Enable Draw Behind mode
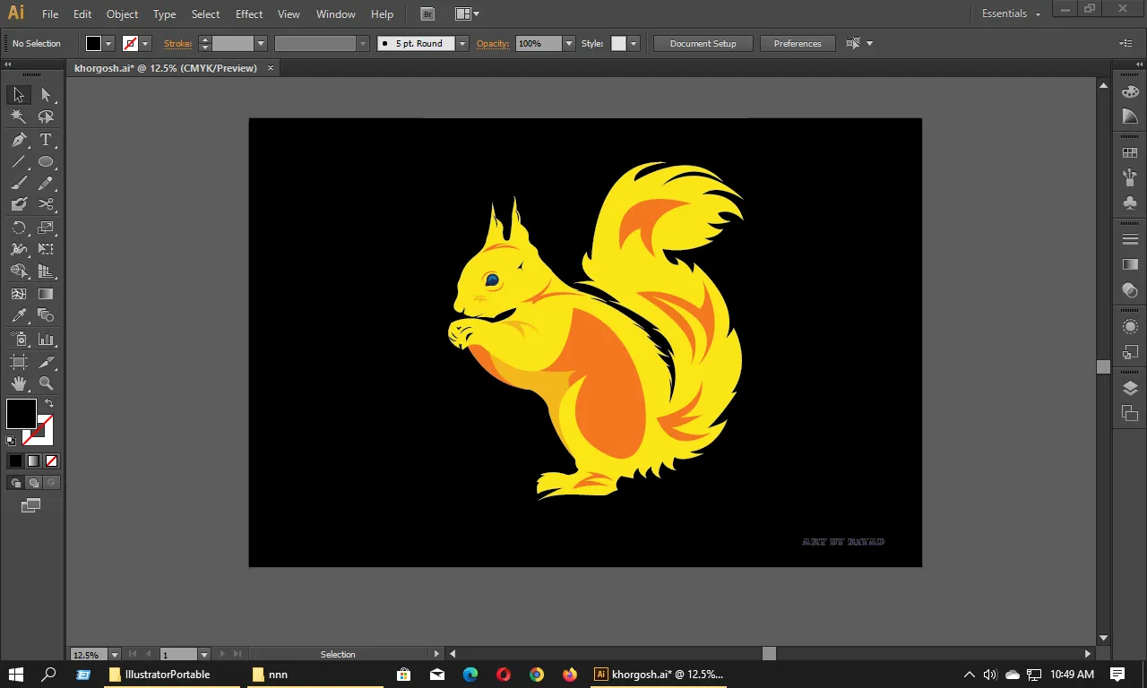The image size is (1147, 688). click(x=33, y=483)
